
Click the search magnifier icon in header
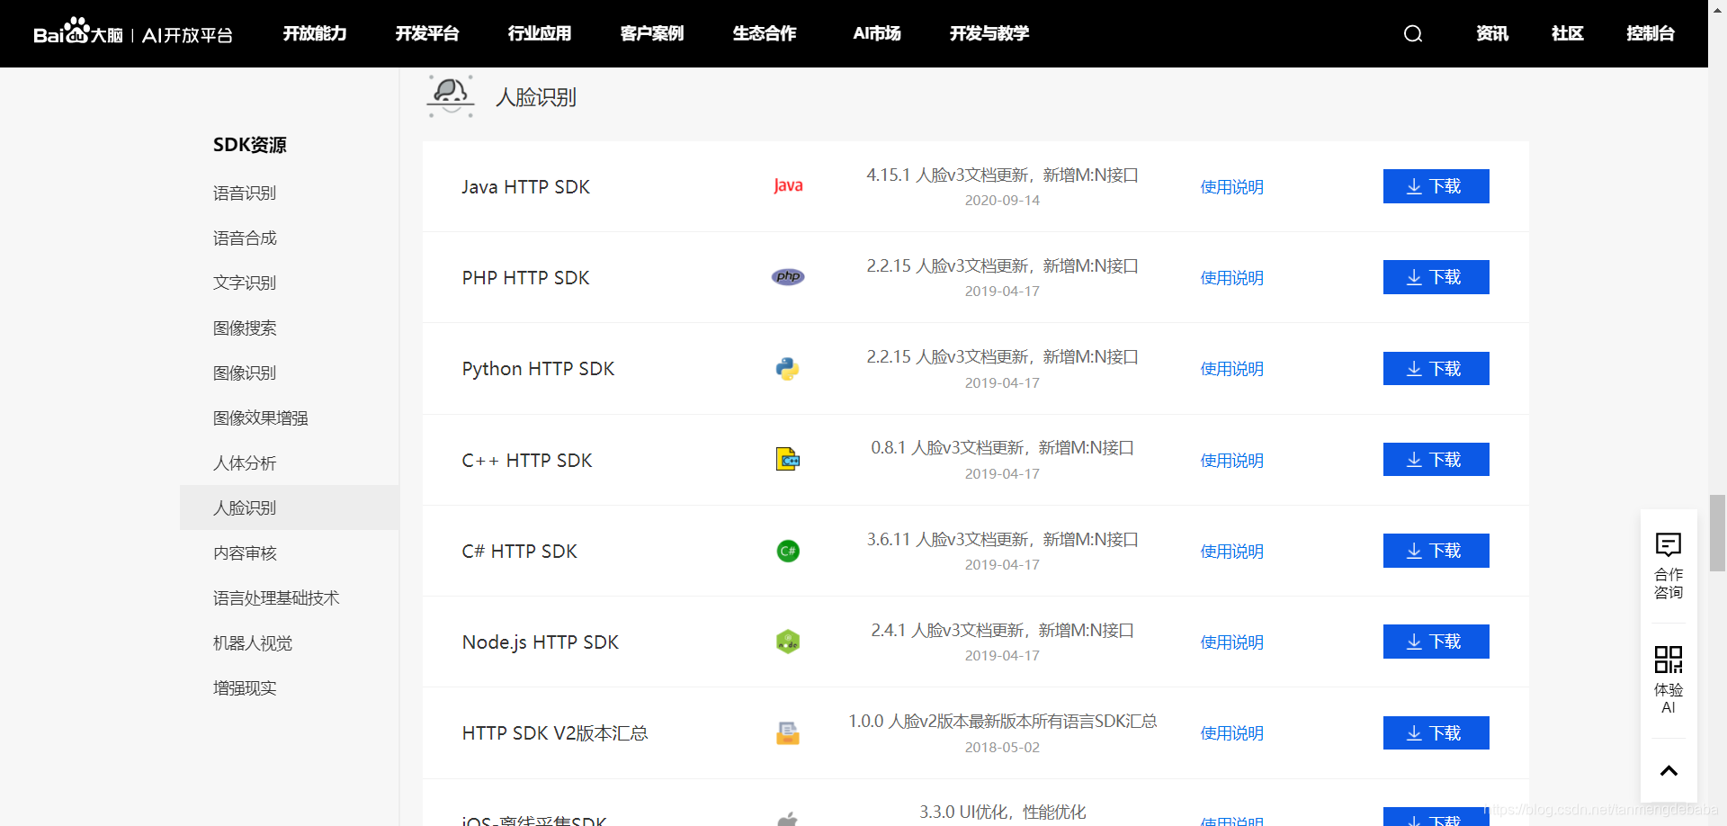click(x=1413, y=34)
